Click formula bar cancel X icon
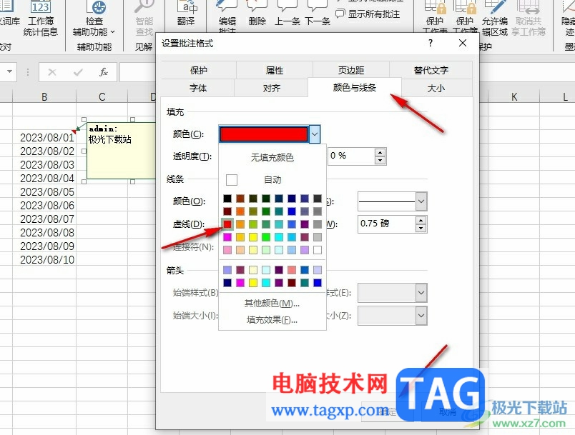The height and width of the screenshot is (435, 575). tap(52, 72)
